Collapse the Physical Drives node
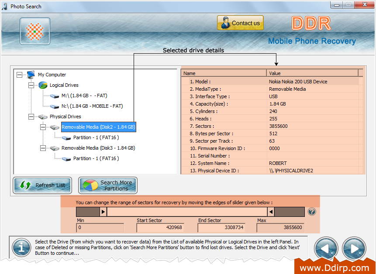Viewport: 376px width, 274px height. (30, 116)
